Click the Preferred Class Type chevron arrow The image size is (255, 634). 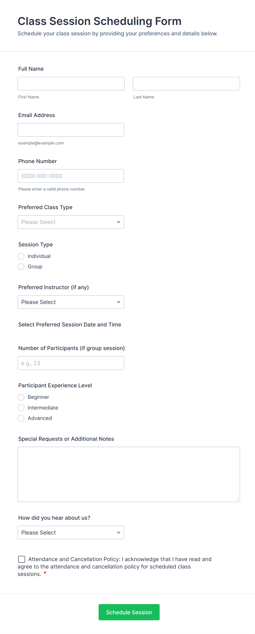point(118,222)
